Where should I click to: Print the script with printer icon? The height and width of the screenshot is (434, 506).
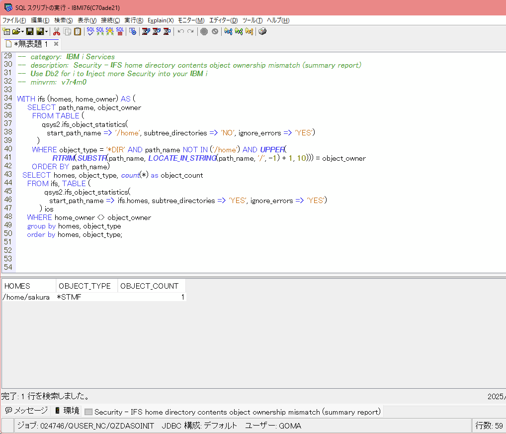262,31
